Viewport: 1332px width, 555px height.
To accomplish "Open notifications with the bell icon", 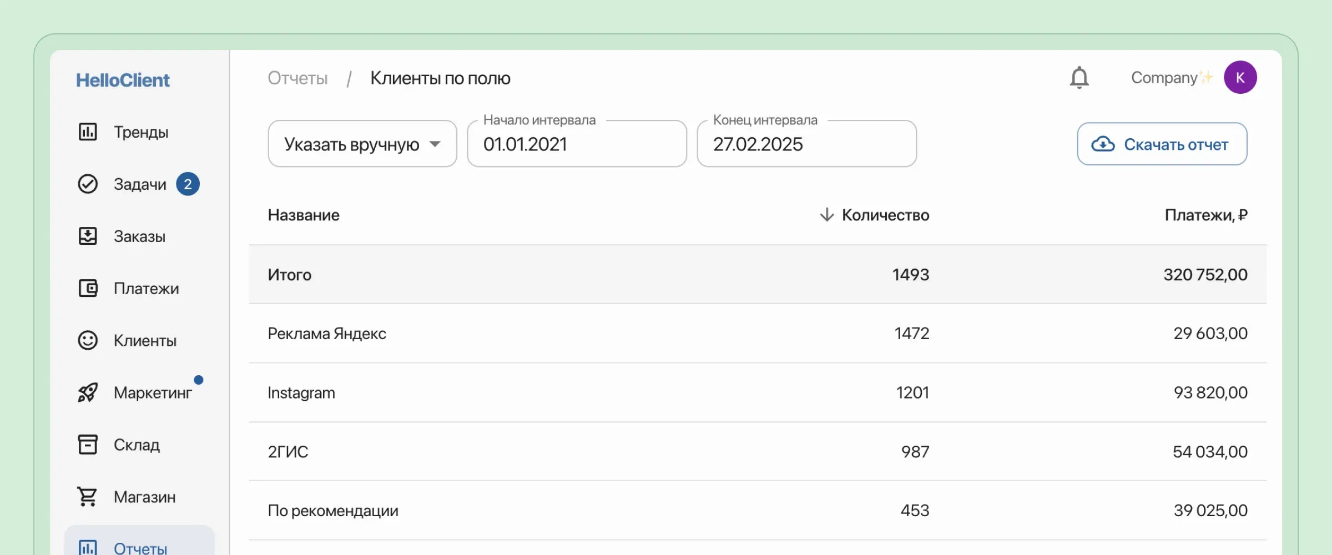I will [x=1079, y=78].
